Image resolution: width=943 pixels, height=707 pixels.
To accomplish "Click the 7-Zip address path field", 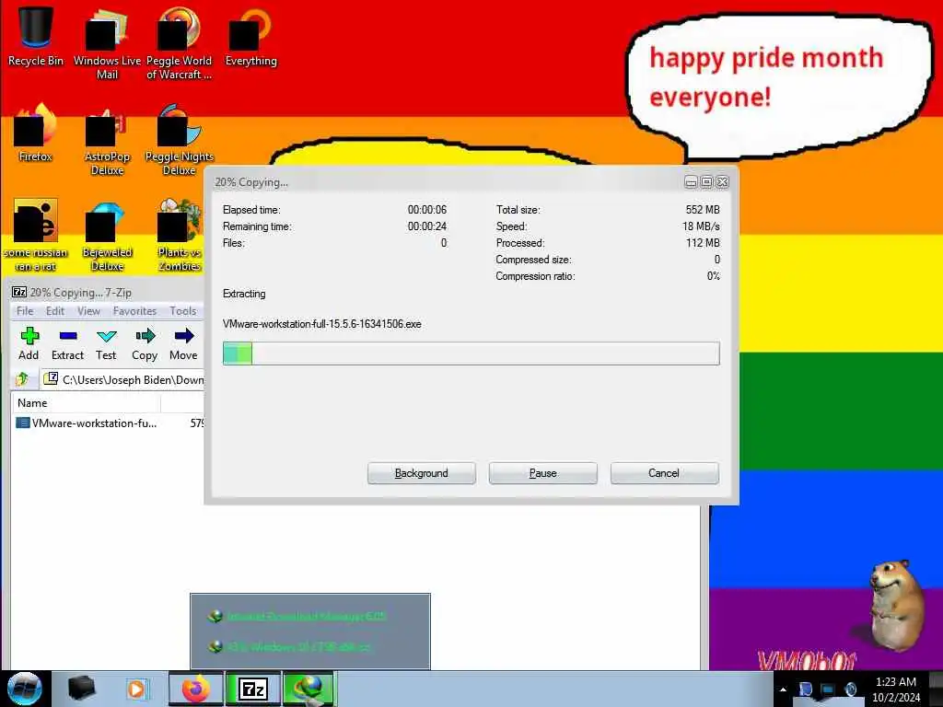I will point(123,379).
